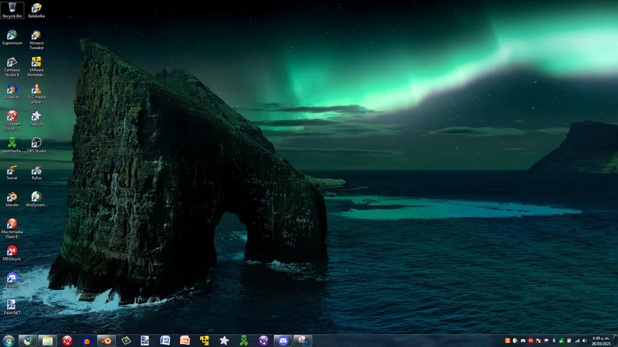Open the document-with-pen taskbar icon
The width and height of the screenshot is (618, 347).
(x=145, y=341)
